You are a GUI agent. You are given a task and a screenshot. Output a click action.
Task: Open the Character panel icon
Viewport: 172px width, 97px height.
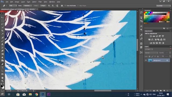point(141,26)
